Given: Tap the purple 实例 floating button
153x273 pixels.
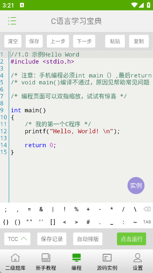Looking at the screenshot, I should (x=136, y=185).
